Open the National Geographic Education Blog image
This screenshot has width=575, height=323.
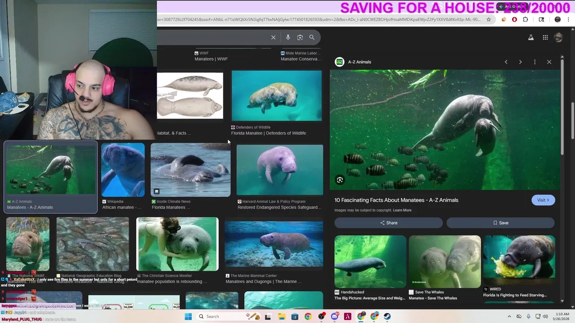pos(93,244)
